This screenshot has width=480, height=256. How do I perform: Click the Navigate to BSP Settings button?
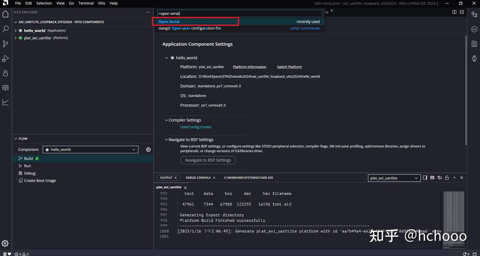(208, 160)
